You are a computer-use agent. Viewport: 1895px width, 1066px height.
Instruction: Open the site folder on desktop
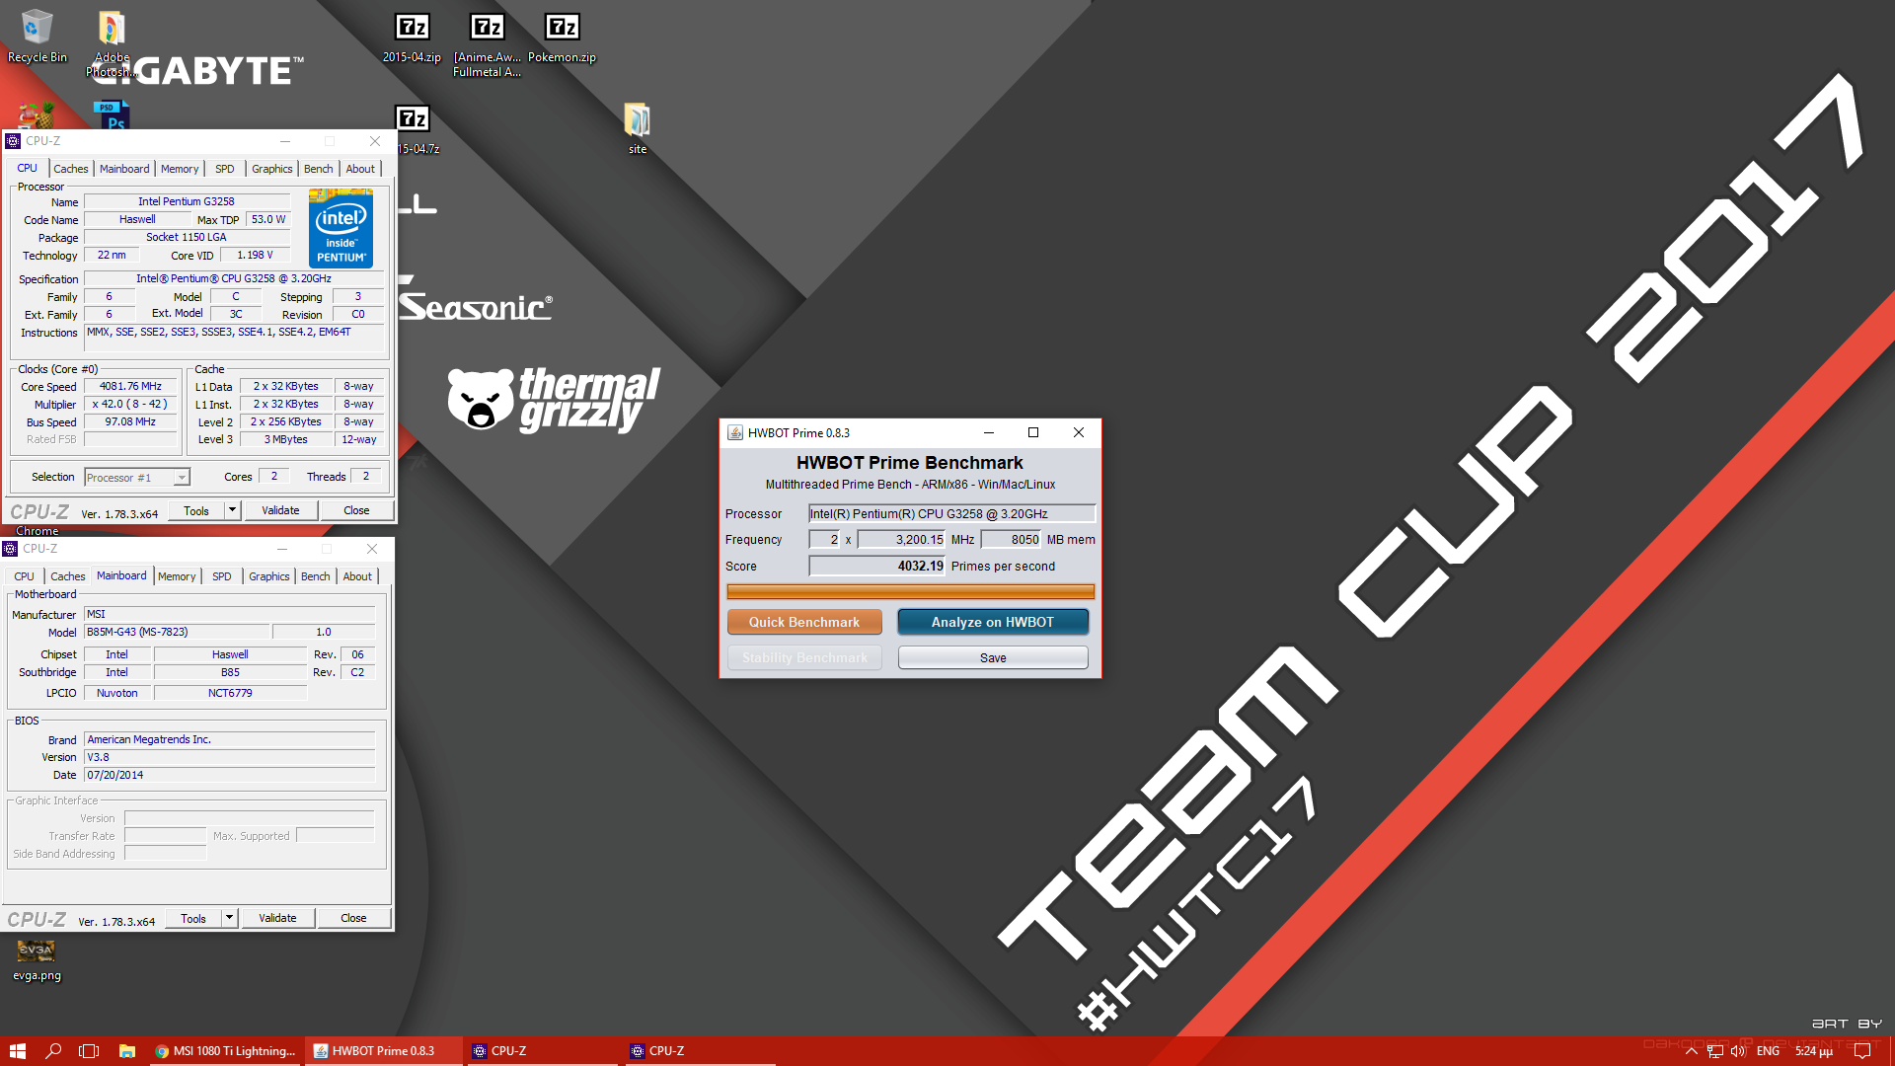[x=638, y=129]
